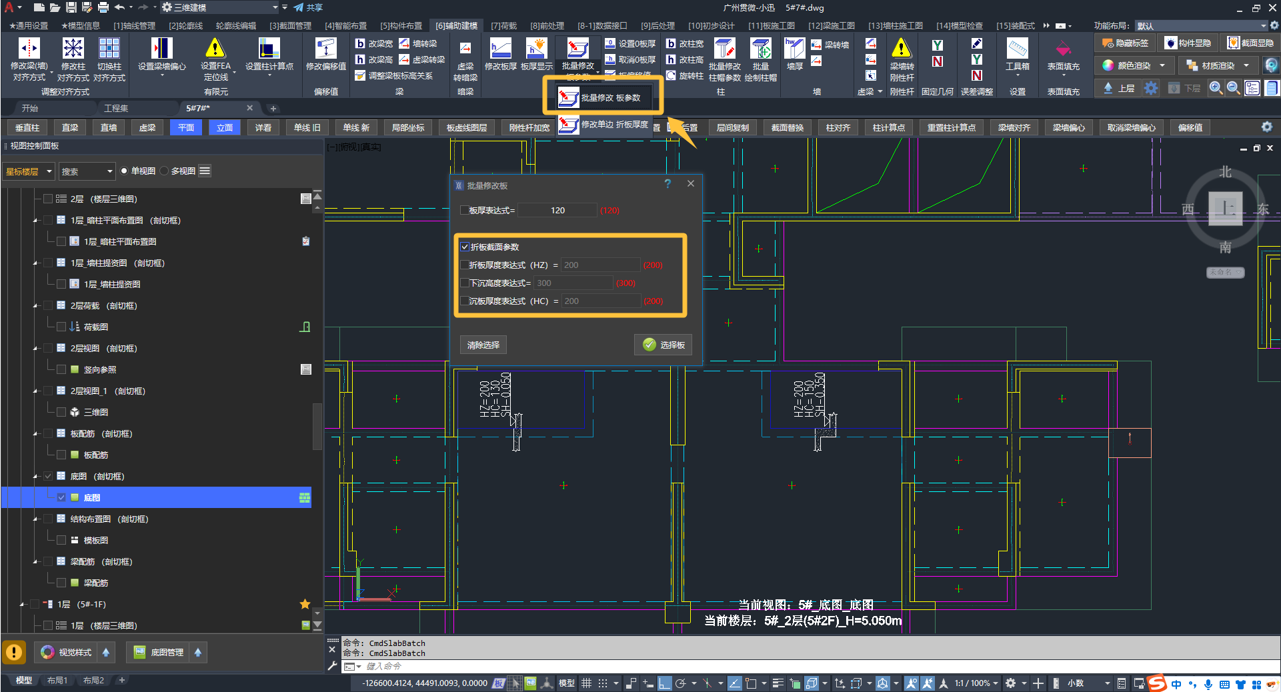This screenshot has height=692, width=1281.
Task: Open the 颜色渲染 color render option
Action: (x=1133, y=65)
